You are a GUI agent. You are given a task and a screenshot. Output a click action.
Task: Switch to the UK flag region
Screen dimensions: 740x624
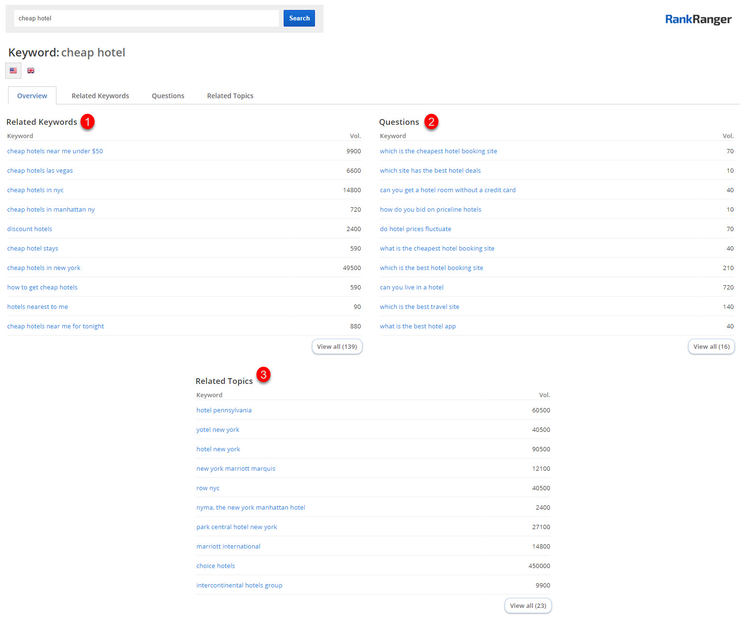point(31,71)
